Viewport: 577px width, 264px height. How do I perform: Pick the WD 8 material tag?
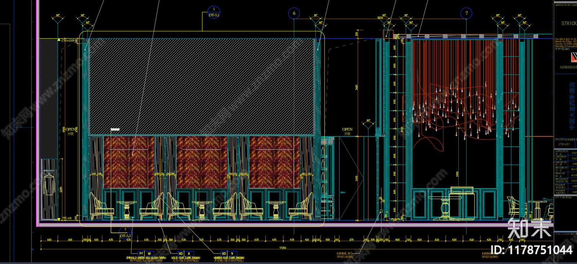[x=186, y=254]
